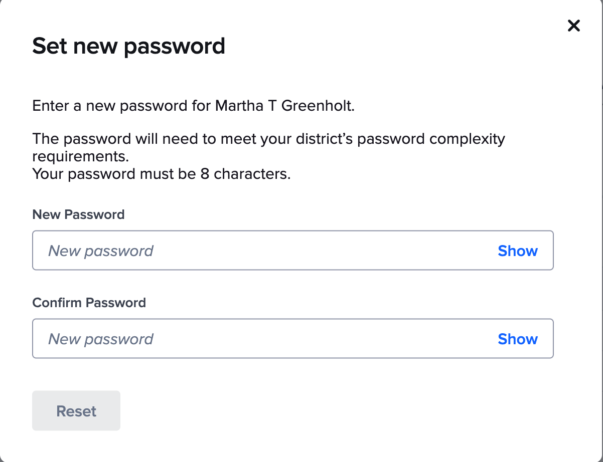Click the Set new password title
Screen dimensions: 603x462
coord(129,46)
